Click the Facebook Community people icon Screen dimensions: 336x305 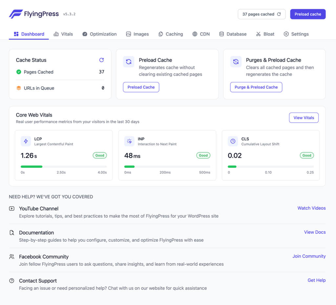pyautogui.click(x=11, y=256)
